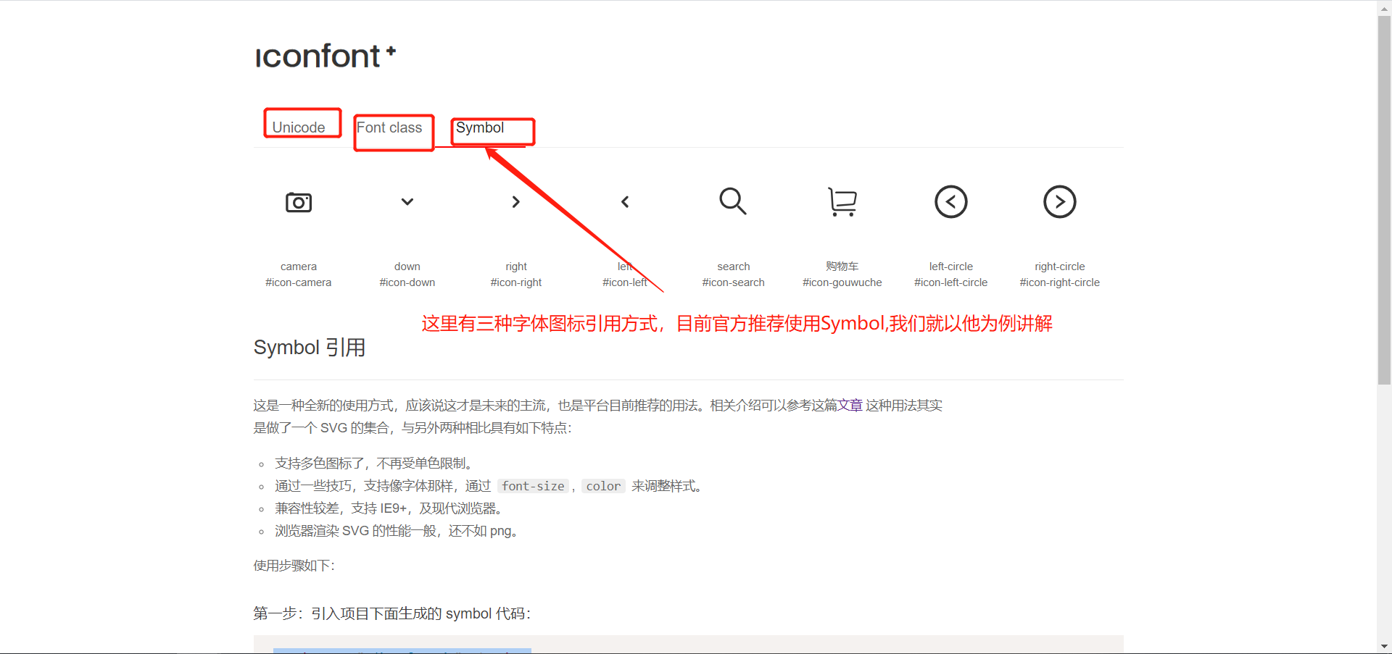The width and height of the screenshot is (1392, 654).
Task: Click the #icon-search code text
Action: (734, 282)
